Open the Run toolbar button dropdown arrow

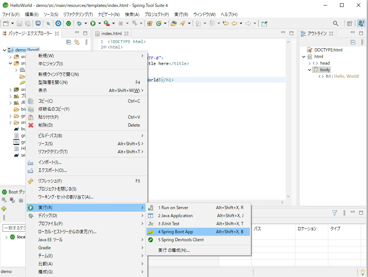click(x=99, y=23)
